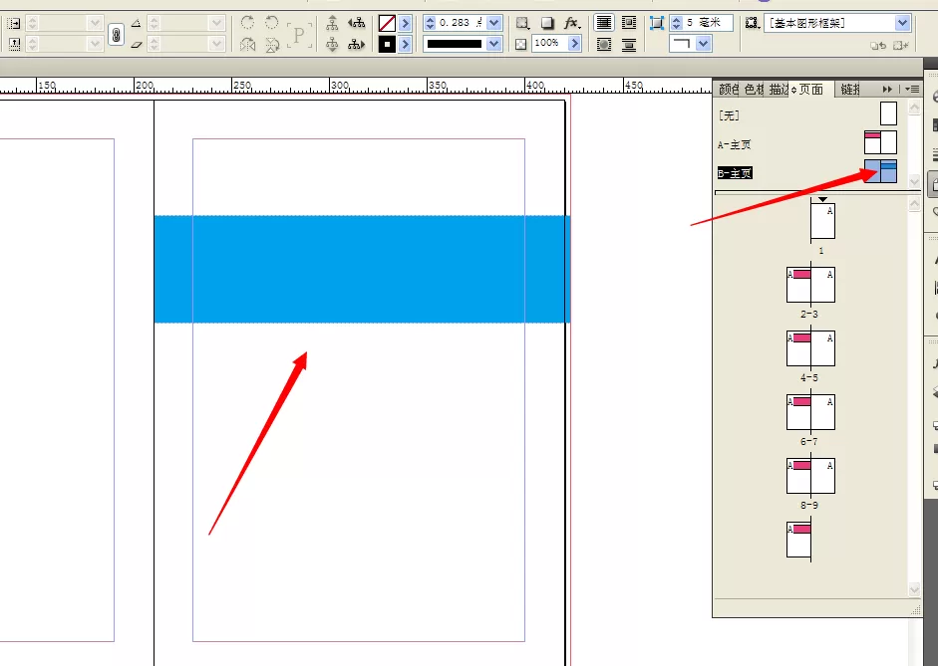Screen dimensions: 938x666
Task: Switch to the 页面 panel tab
Action: pos(810,89)
